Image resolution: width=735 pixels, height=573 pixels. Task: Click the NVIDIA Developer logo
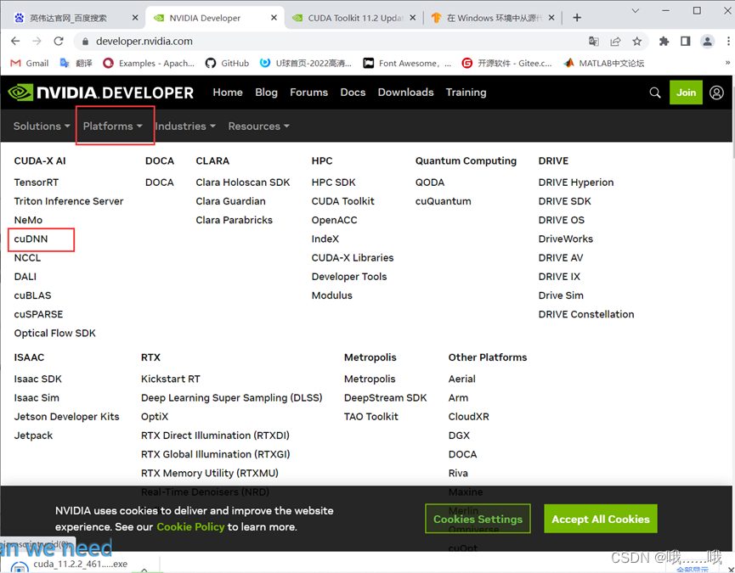(101, 93)
